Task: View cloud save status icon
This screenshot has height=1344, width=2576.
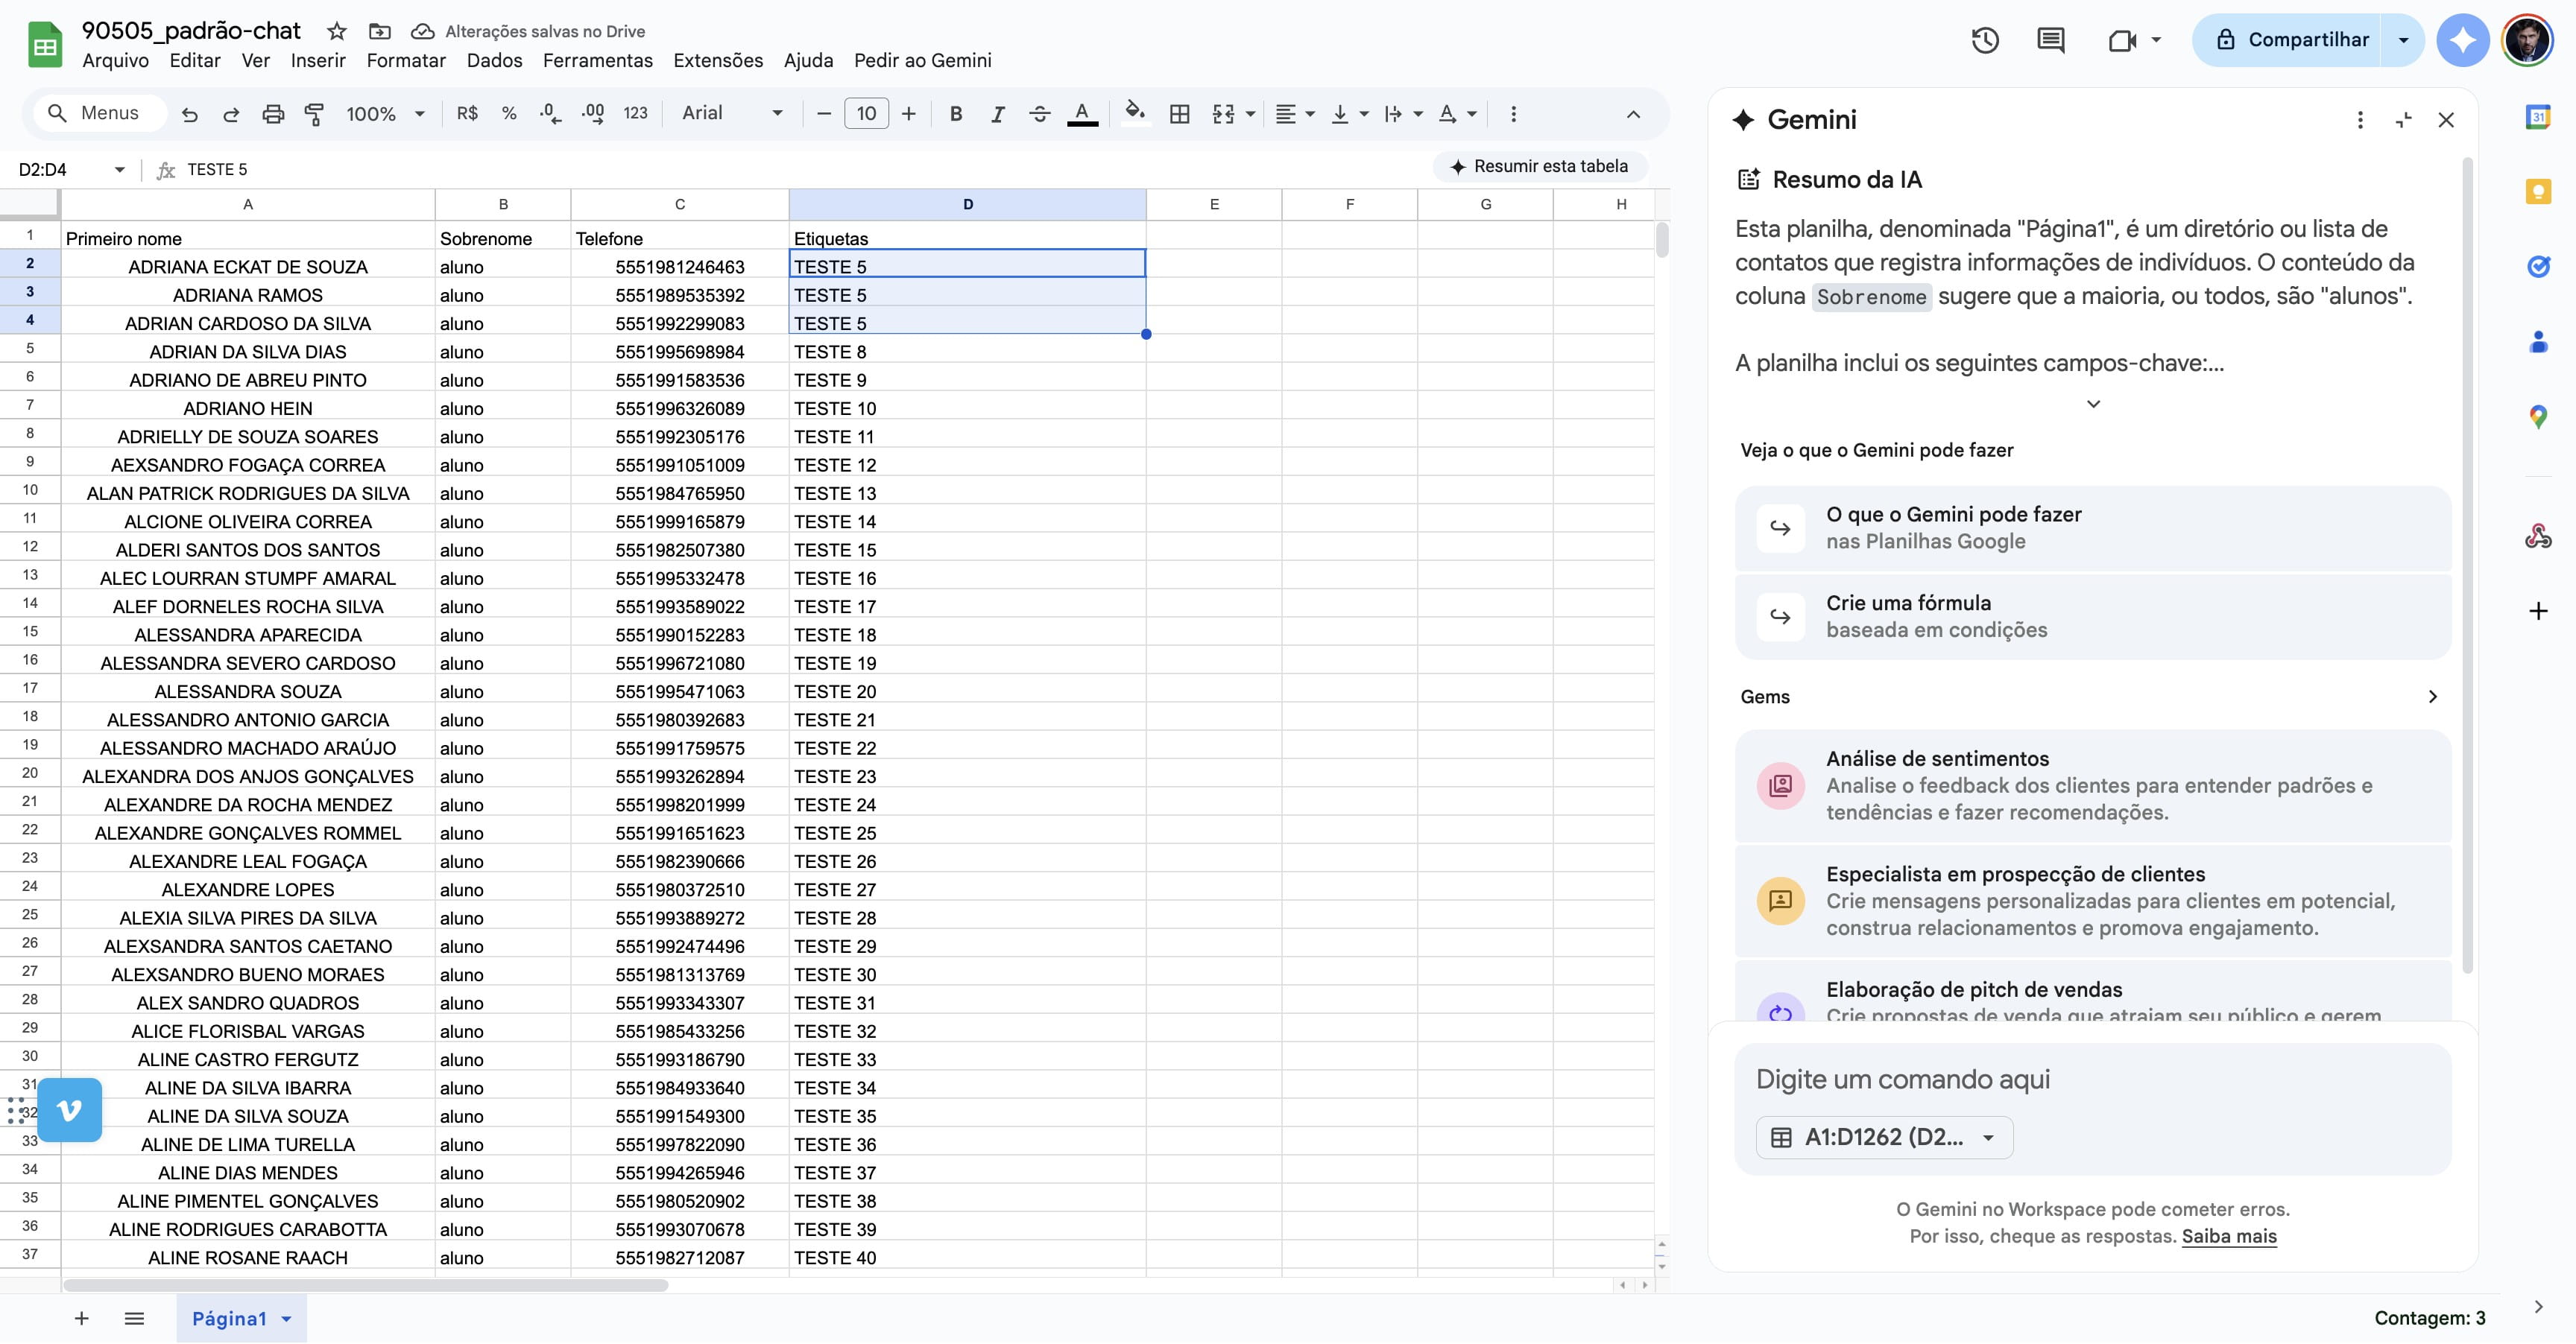Action: coord(423,31)
